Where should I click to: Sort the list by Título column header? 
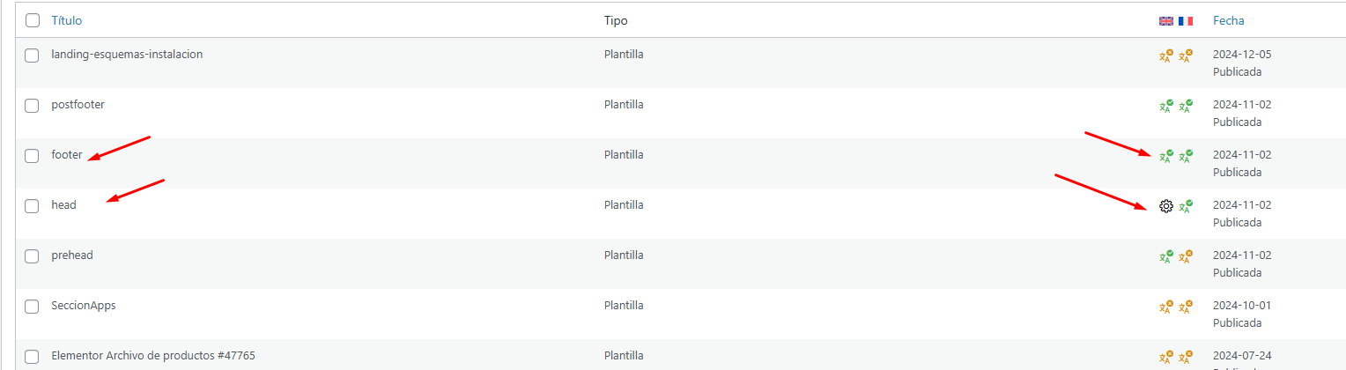[67, 20]
